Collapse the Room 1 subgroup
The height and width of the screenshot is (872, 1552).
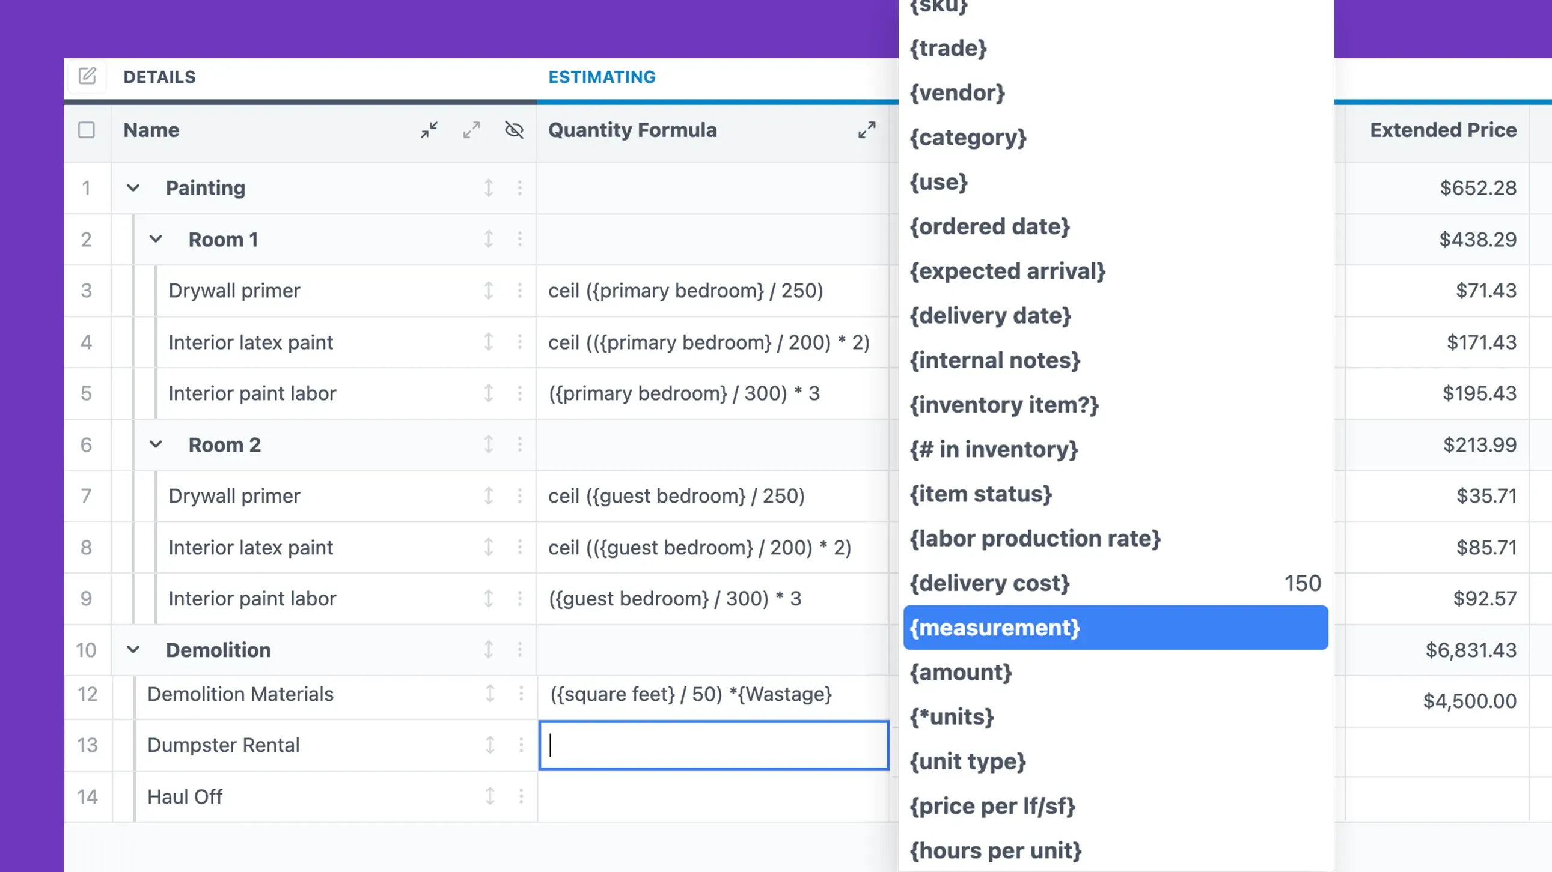156,240
